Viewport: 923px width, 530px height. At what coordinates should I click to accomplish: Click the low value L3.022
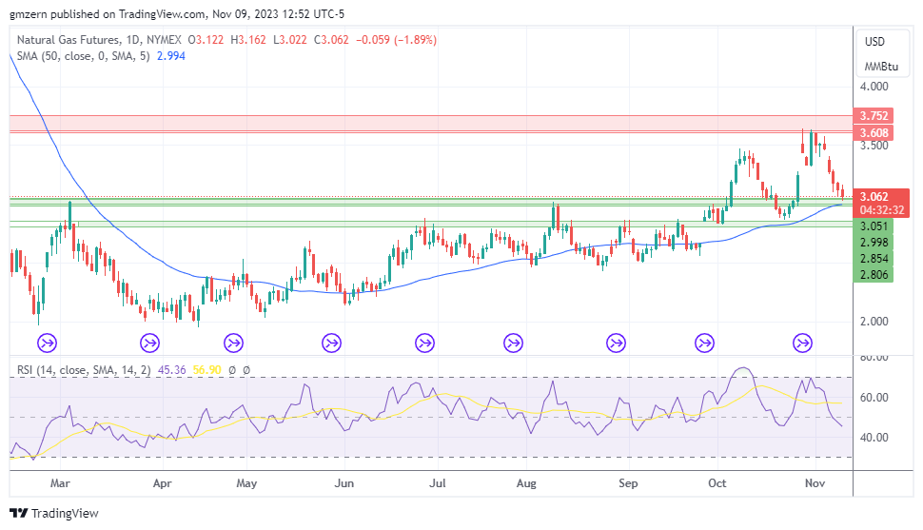click(x=290, y=40)
